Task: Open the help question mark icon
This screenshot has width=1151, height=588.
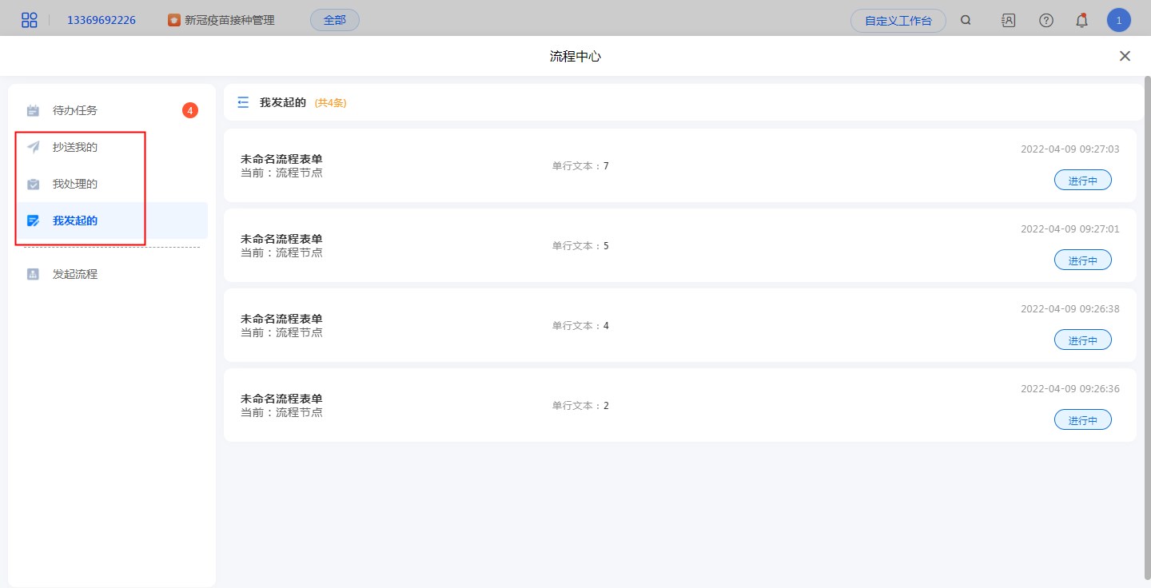Action: pyautogui.click(x=1045, y=21)
